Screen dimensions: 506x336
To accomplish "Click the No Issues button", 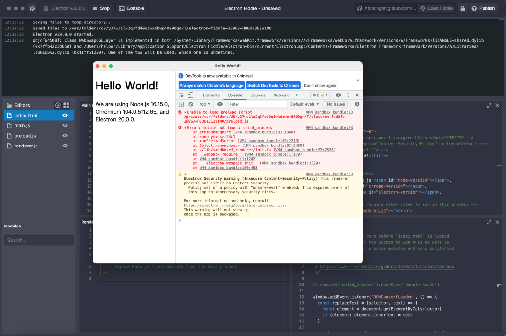I will 336,104.
